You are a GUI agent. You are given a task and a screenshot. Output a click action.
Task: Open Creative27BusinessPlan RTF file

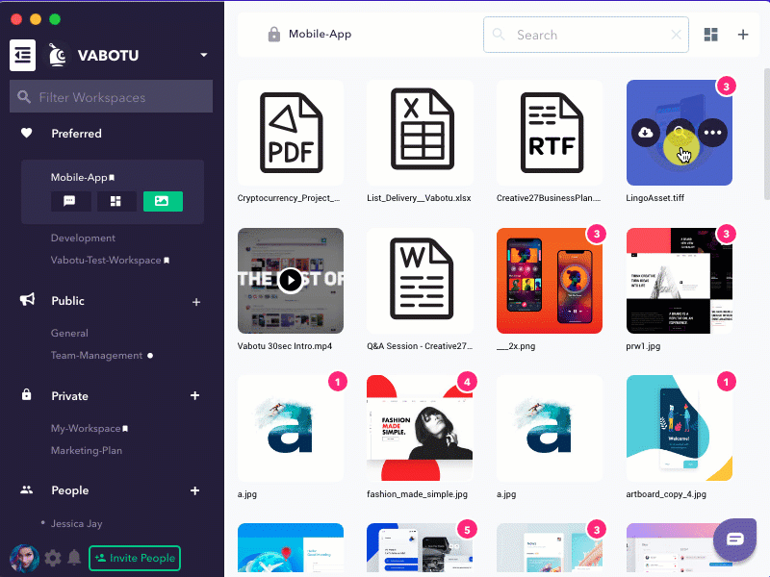coord(550,133)
